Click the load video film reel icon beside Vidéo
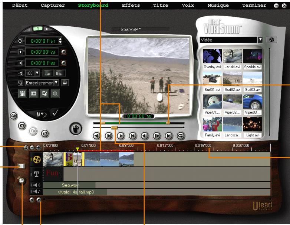The width and height of the screenshot is (290, 225). [271, 40]
